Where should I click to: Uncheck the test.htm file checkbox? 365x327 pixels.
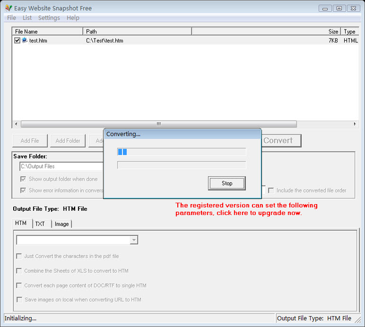(17, 41)
